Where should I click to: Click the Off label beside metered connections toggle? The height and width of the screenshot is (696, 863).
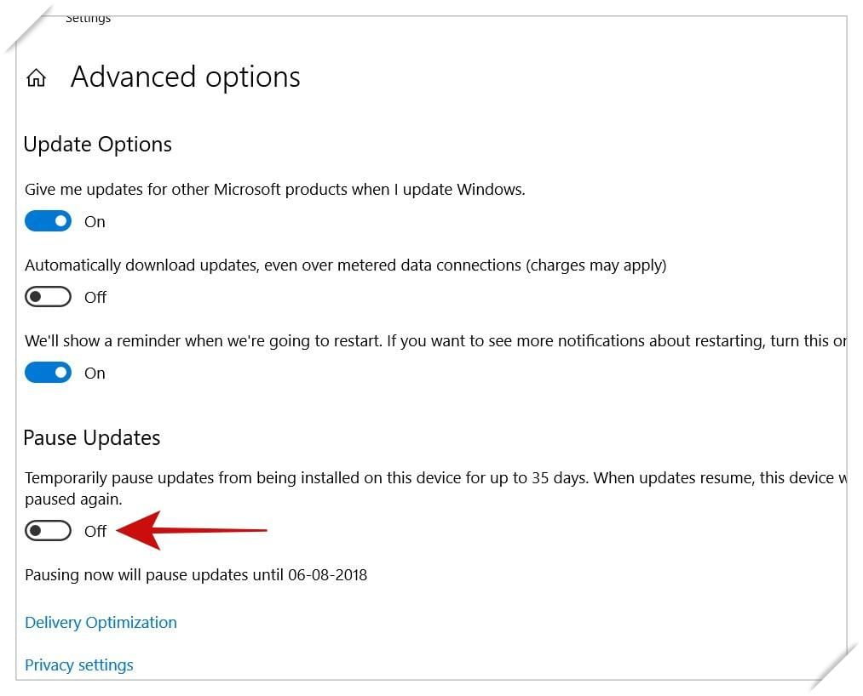95,298
